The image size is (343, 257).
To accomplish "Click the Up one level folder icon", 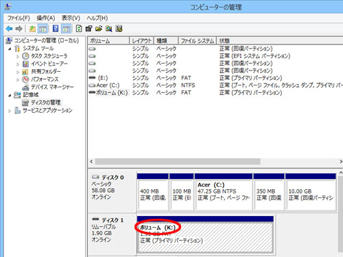I will (x=32, y=29).
